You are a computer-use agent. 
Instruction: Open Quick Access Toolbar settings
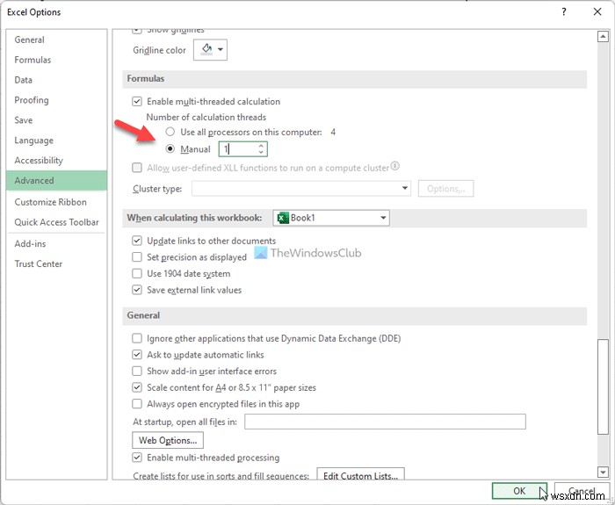tap(56, 222)
